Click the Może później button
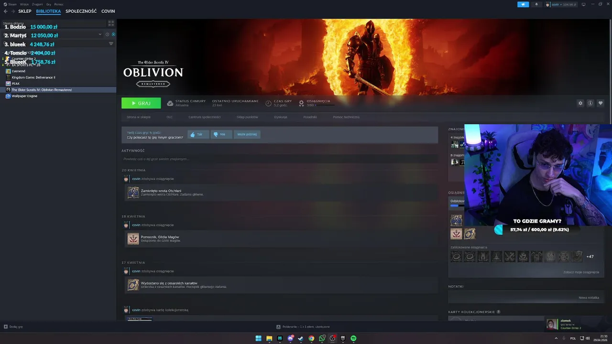 click(x=247, y=135)
